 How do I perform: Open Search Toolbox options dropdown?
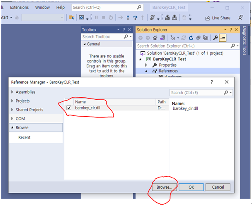[131, 37]
